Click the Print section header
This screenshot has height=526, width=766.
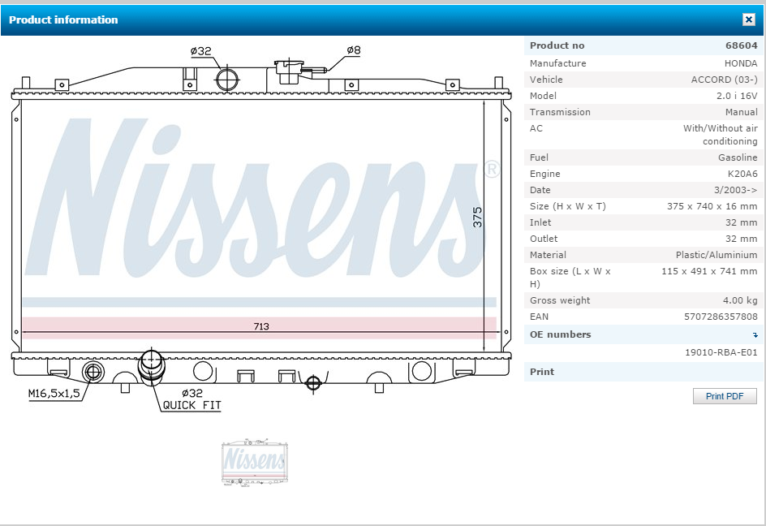point(643,372)
